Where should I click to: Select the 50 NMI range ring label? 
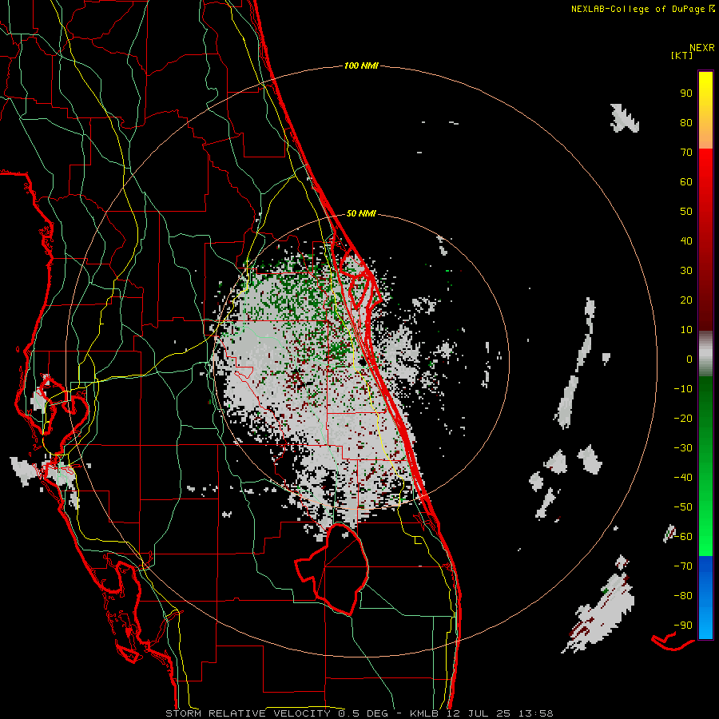coord(361,213)
